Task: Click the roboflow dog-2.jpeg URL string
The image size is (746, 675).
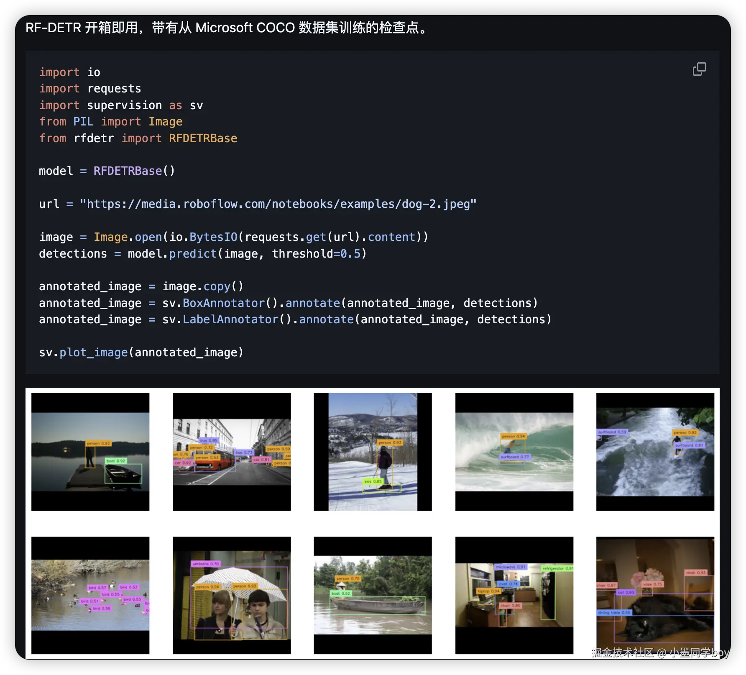Action: click(278, 204)
